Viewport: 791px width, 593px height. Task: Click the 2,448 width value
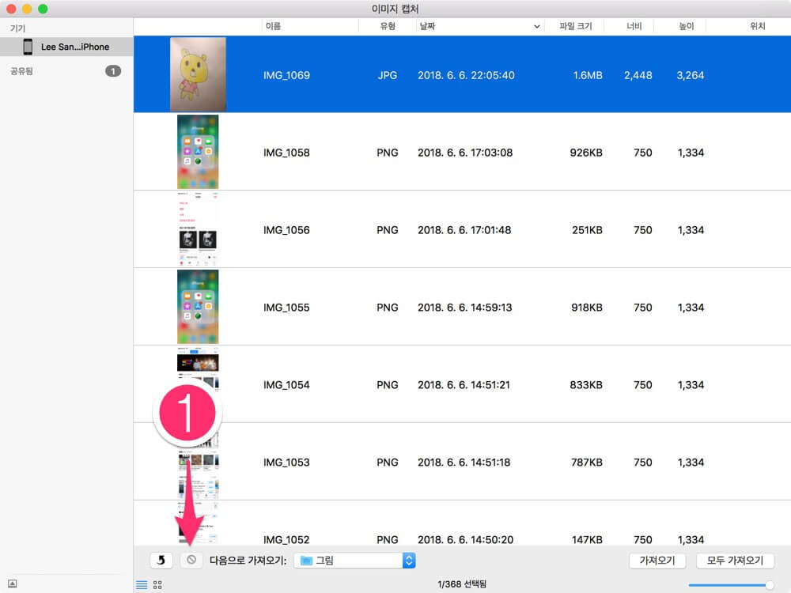pos(638,75)
